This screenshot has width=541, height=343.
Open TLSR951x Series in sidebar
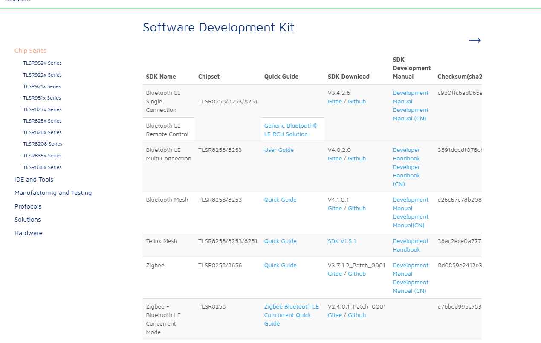coord(42,98)
